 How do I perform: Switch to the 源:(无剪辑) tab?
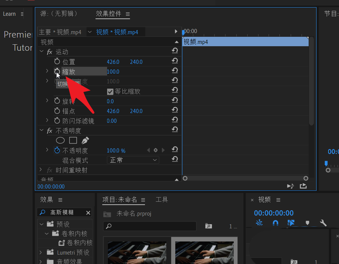58,14
